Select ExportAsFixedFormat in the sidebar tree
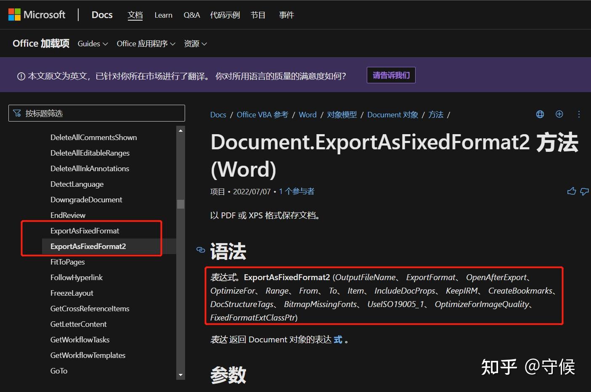Screen dimensions: 591x392 tap(85, 230)
